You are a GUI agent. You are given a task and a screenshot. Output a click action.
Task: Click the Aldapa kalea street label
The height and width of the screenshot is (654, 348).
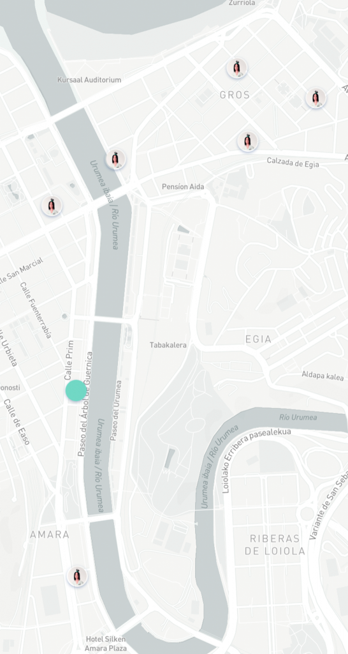[x=323, y=375]
